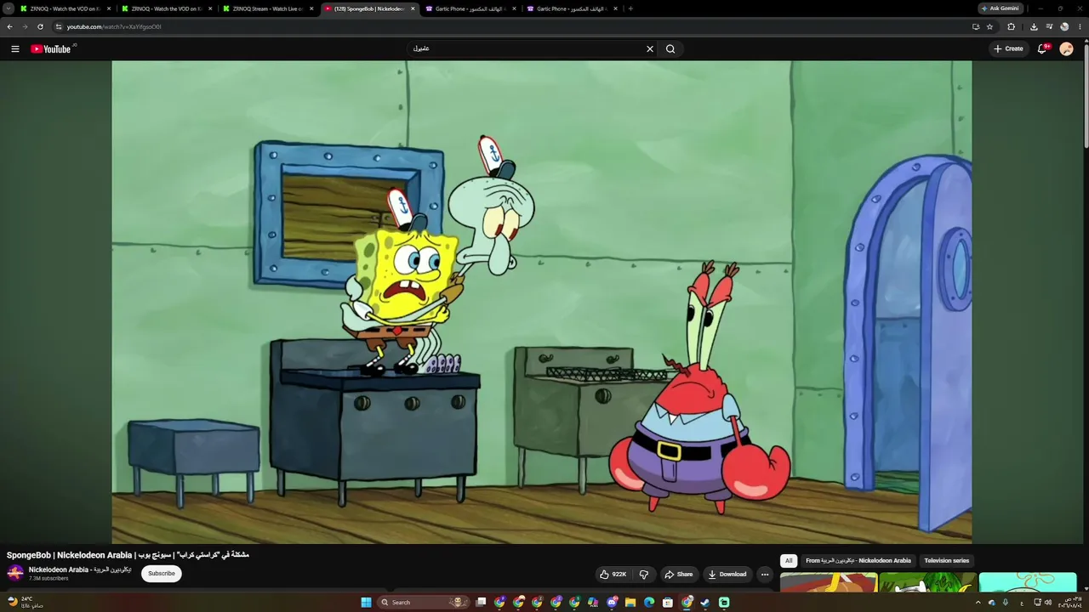Viewport: 1089px width, 612px height.
Task: Show hidden system tray icons
Action: coord(978,603)
